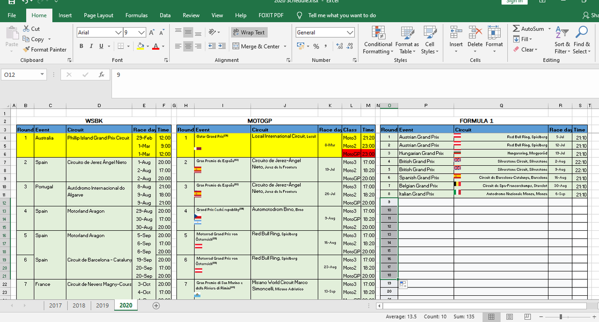Align cell text left

178,46
